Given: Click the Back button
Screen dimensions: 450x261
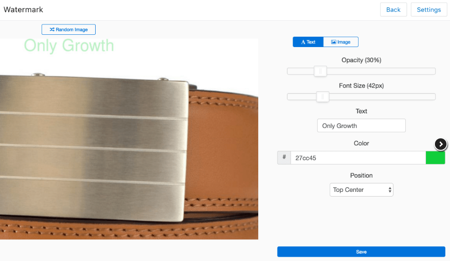Looking at the screenshot, I should (393, 9).
